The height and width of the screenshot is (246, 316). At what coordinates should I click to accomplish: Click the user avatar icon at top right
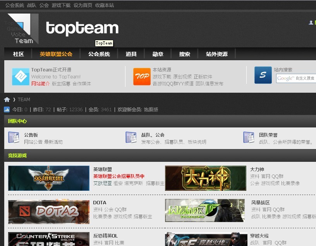click(x=311, y=22)
